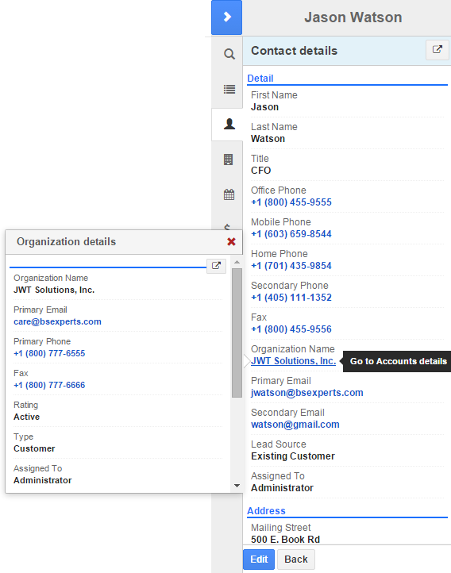Select the list view icon in sidebar
451x573 pixels.
tap(229, 89)
